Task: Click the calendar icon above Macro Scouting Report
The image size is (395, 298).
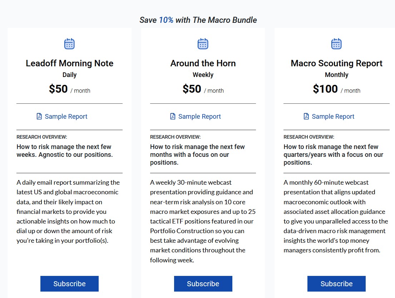Action: click(336, 44)
